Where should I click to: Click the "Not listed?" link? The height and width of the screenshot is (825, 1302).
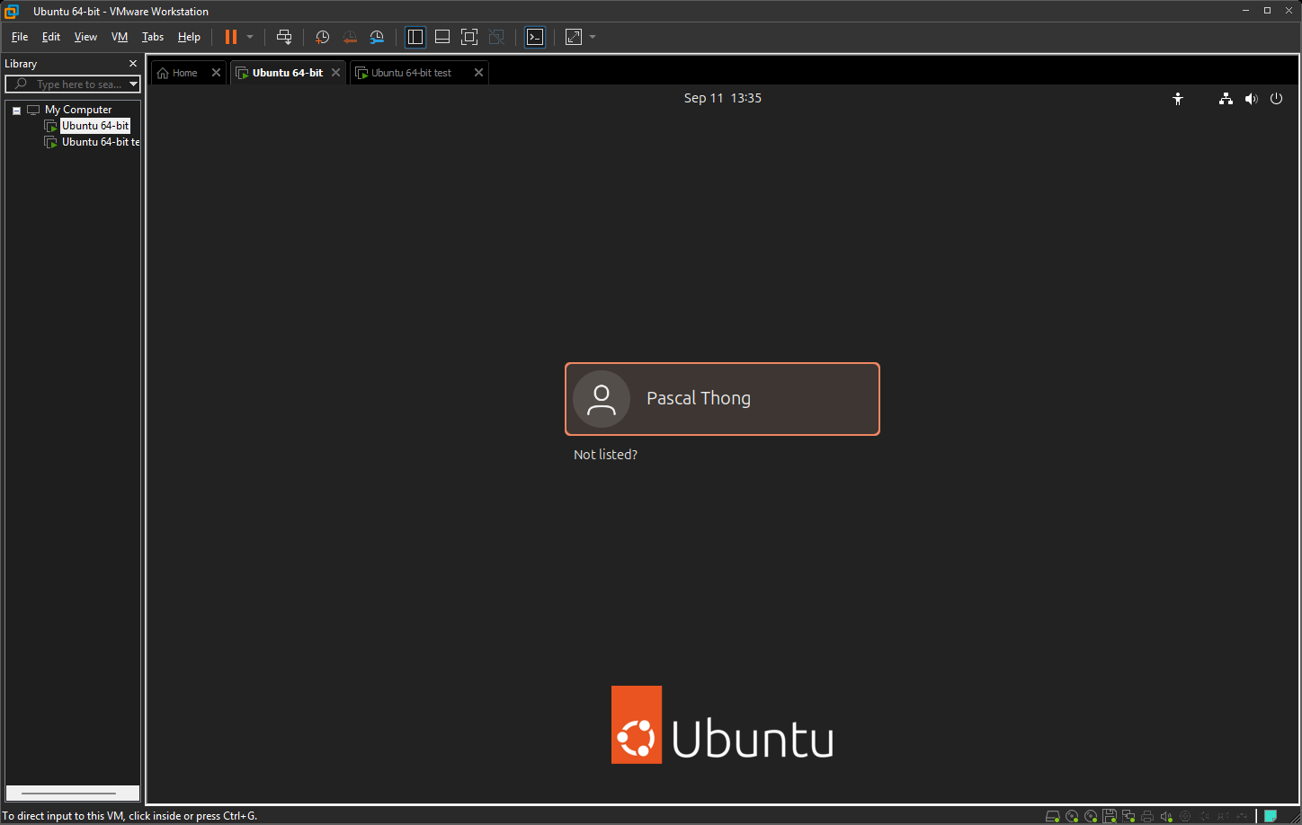pos(605,455)
